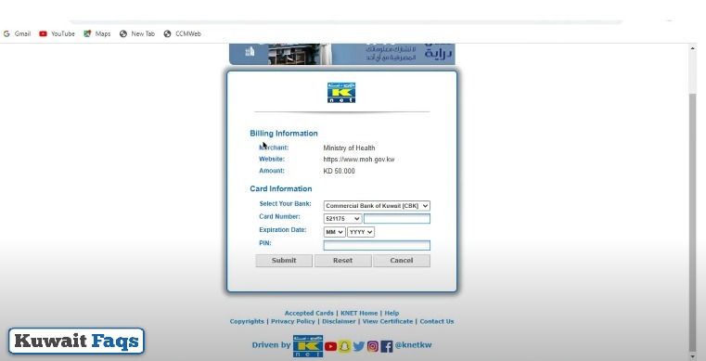Click the scrollbar up arrow
The height and width of the screenshot is (361, 706).
692,48
